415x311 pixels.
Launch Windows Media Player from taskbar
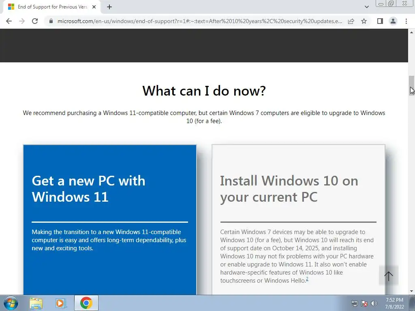click(61, 303)
